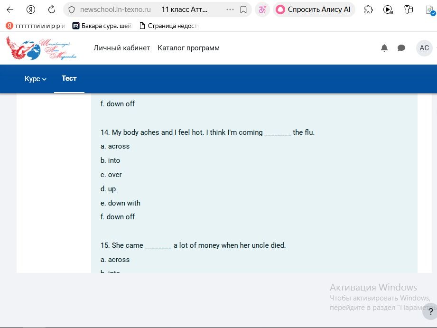
Task: Switch to the Тест tab
Action: click(x=69, y=79)
